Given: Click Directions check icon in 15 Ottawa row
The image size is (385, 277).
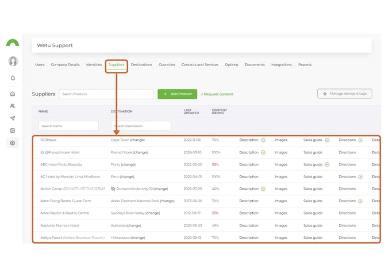Looking at the screenshot, I should coord(360,140).
